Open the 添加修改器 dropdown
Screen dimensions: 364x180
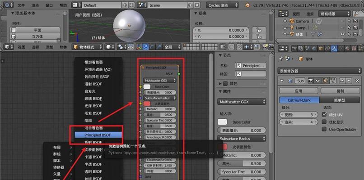(x=319, y=71)
